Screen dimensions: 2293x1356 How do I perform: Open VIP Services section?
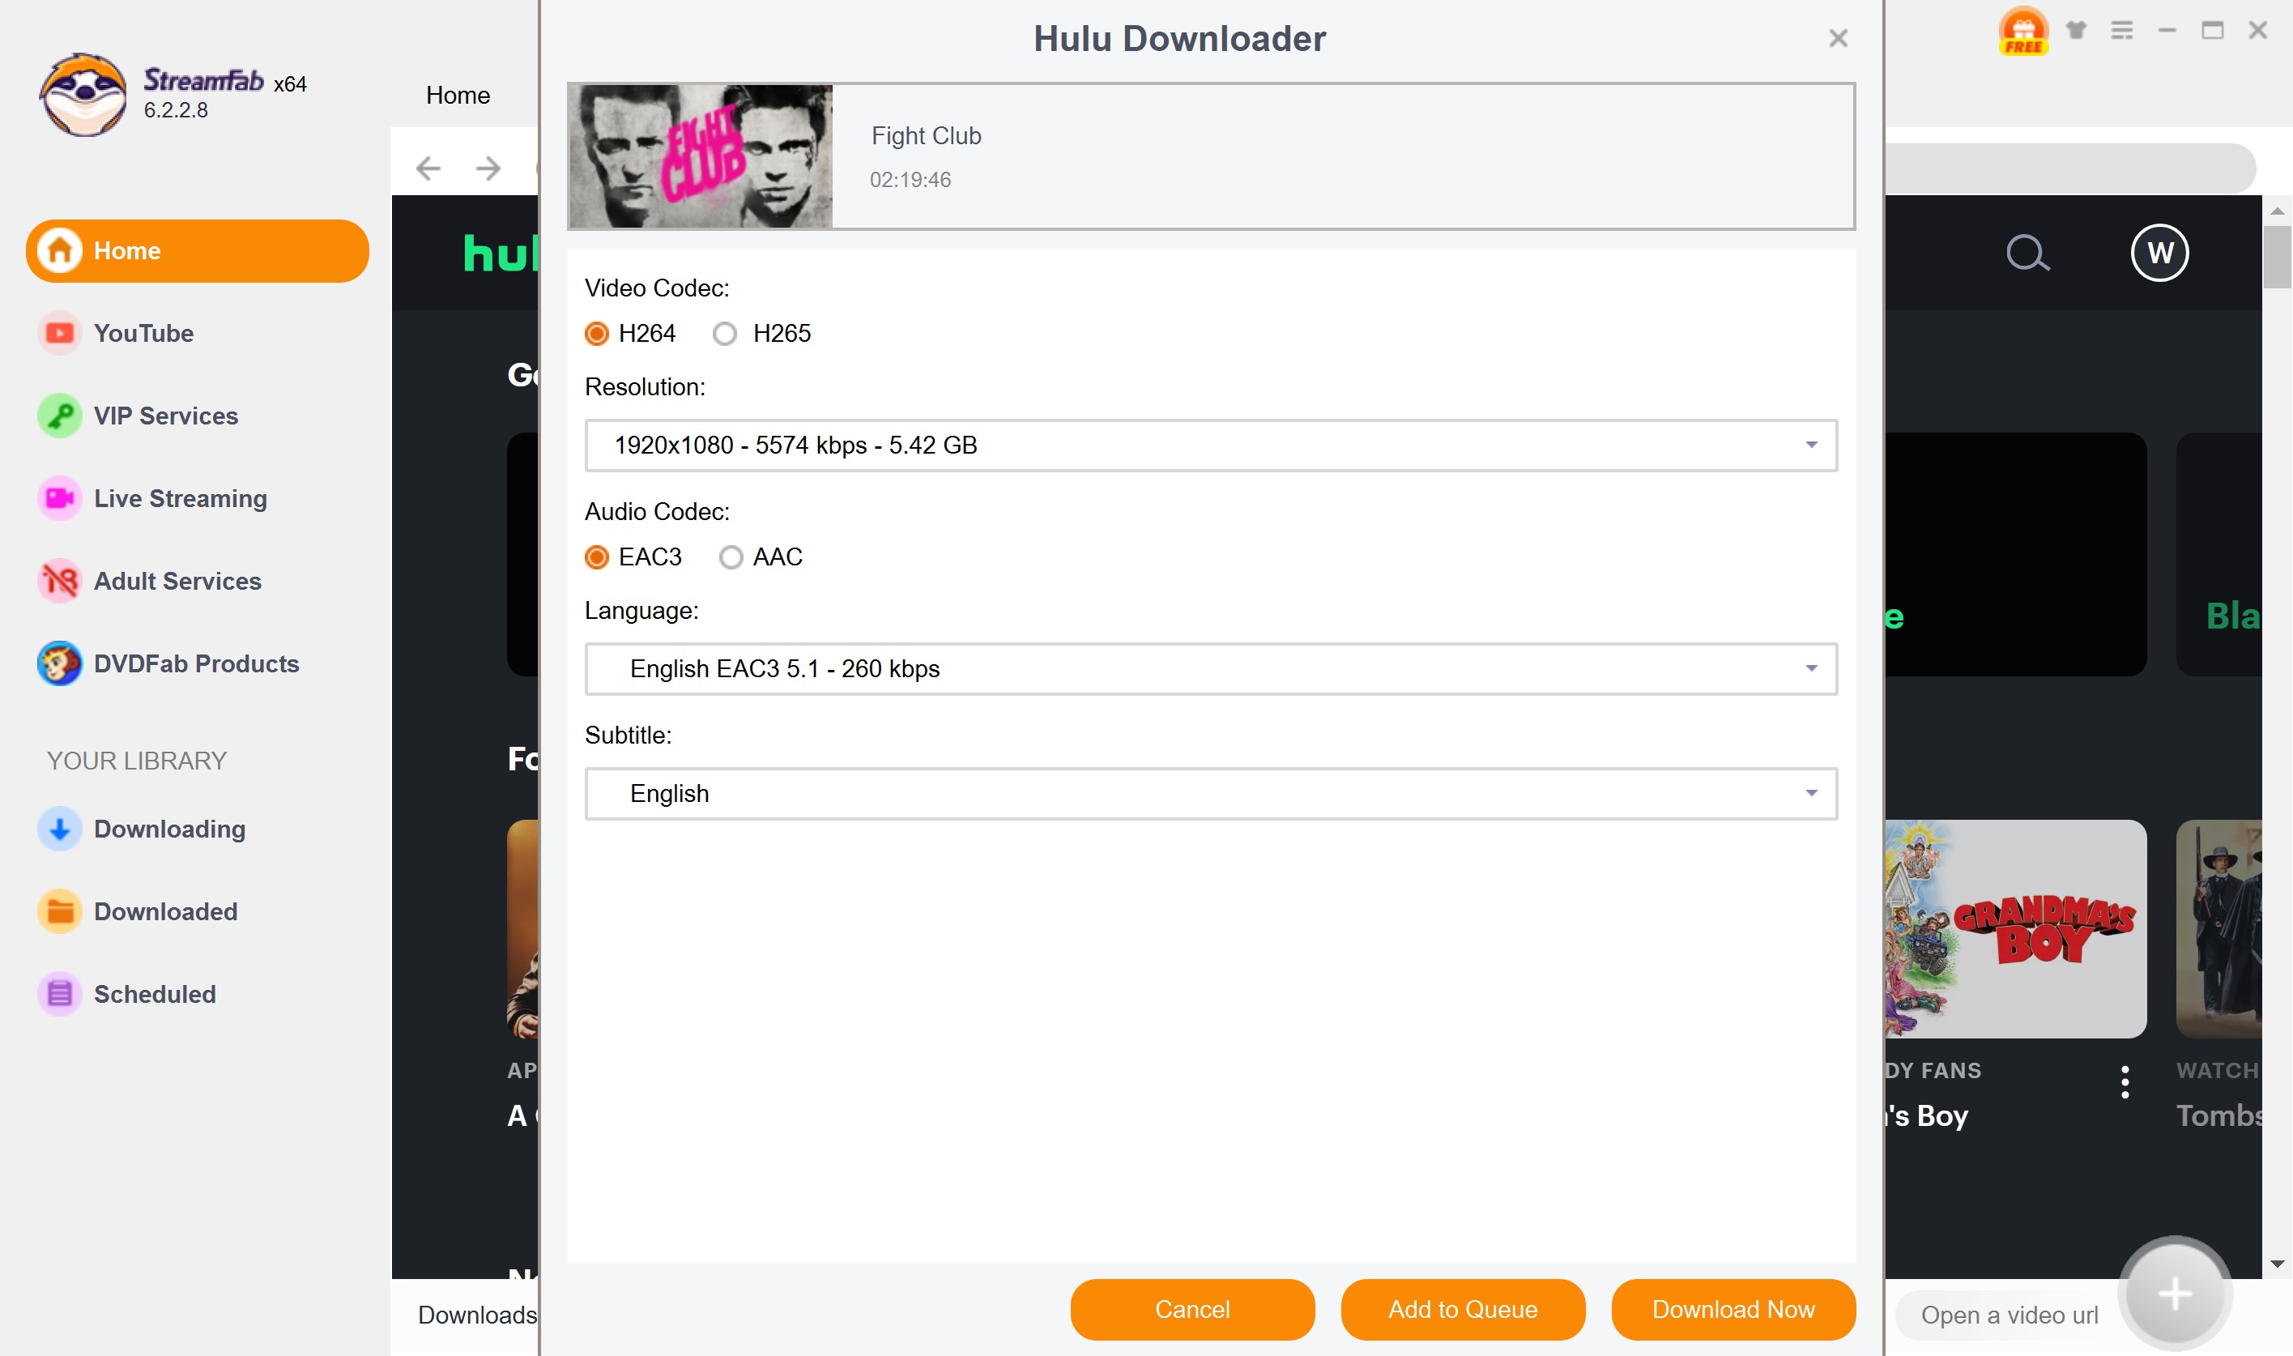point(165,416)
